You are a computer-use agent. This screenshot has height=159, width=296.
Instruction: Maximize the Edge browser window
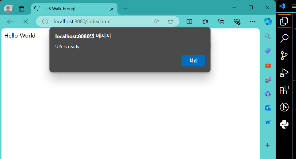pos(251,7)
